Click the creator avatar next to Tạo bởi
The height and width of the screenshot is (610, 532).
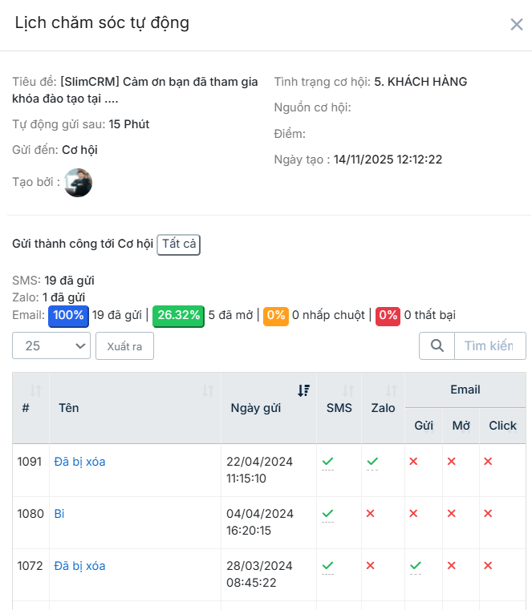tap(79, 183)
